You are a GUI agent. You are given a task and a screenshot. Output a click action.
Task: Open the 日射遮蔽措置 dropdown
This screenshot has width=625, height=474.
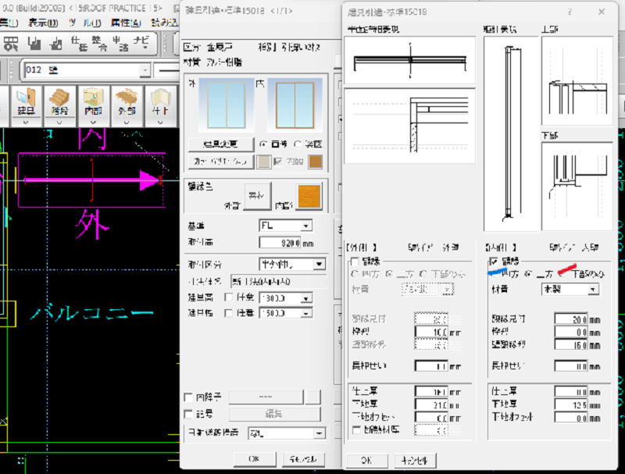(x=319, y=433)
